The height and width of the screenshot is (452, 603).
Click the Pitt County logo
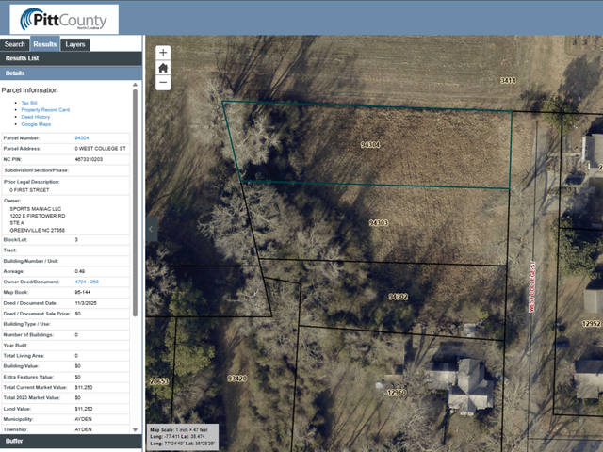point(64,19)
